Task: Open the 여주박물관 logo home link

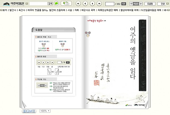Action: pyautogui.click(x=14, y=4)
